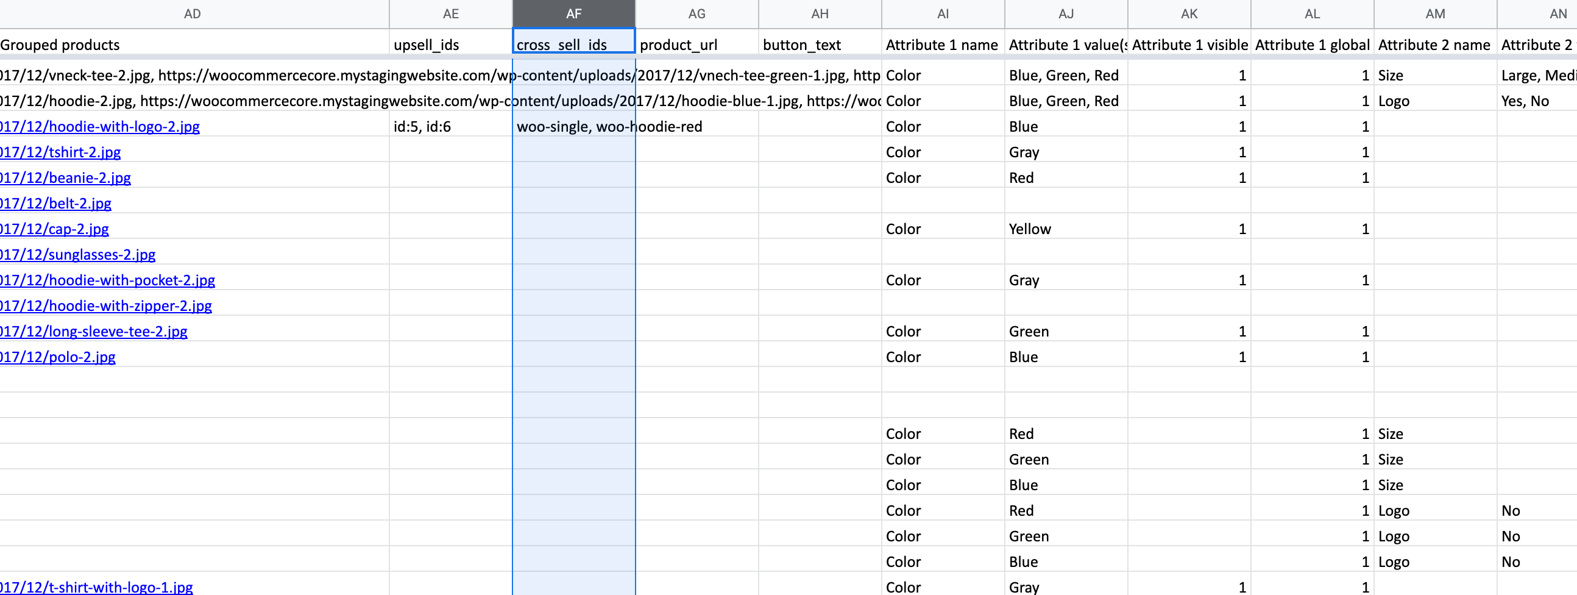1577x595 pixels.
Task: Open the t-shirt-with-logo-1.jpg link
Action: click(97, 587)
